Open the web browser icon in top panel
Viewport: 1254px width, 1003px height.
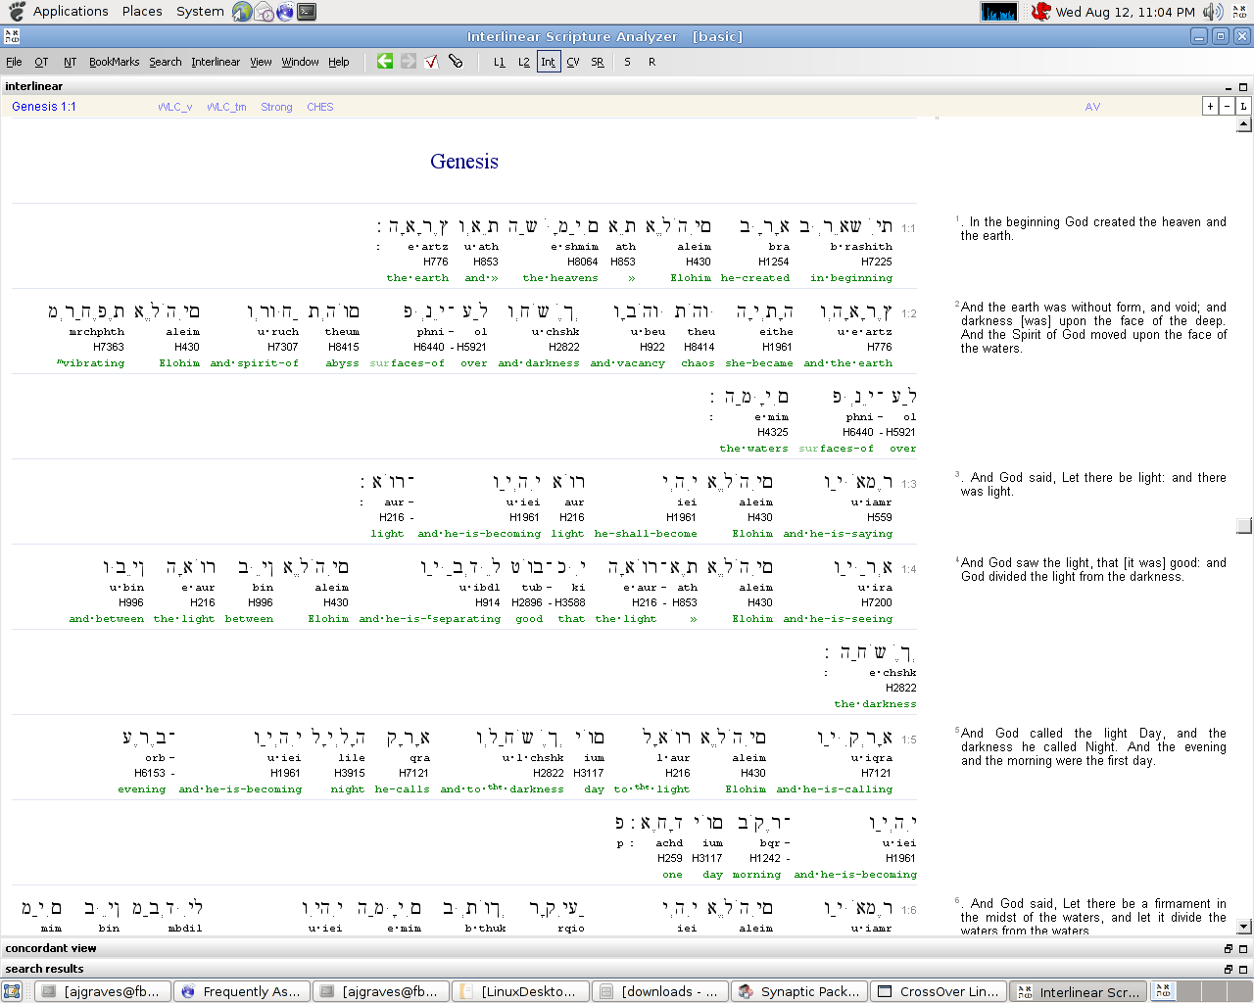pos(242,12)
